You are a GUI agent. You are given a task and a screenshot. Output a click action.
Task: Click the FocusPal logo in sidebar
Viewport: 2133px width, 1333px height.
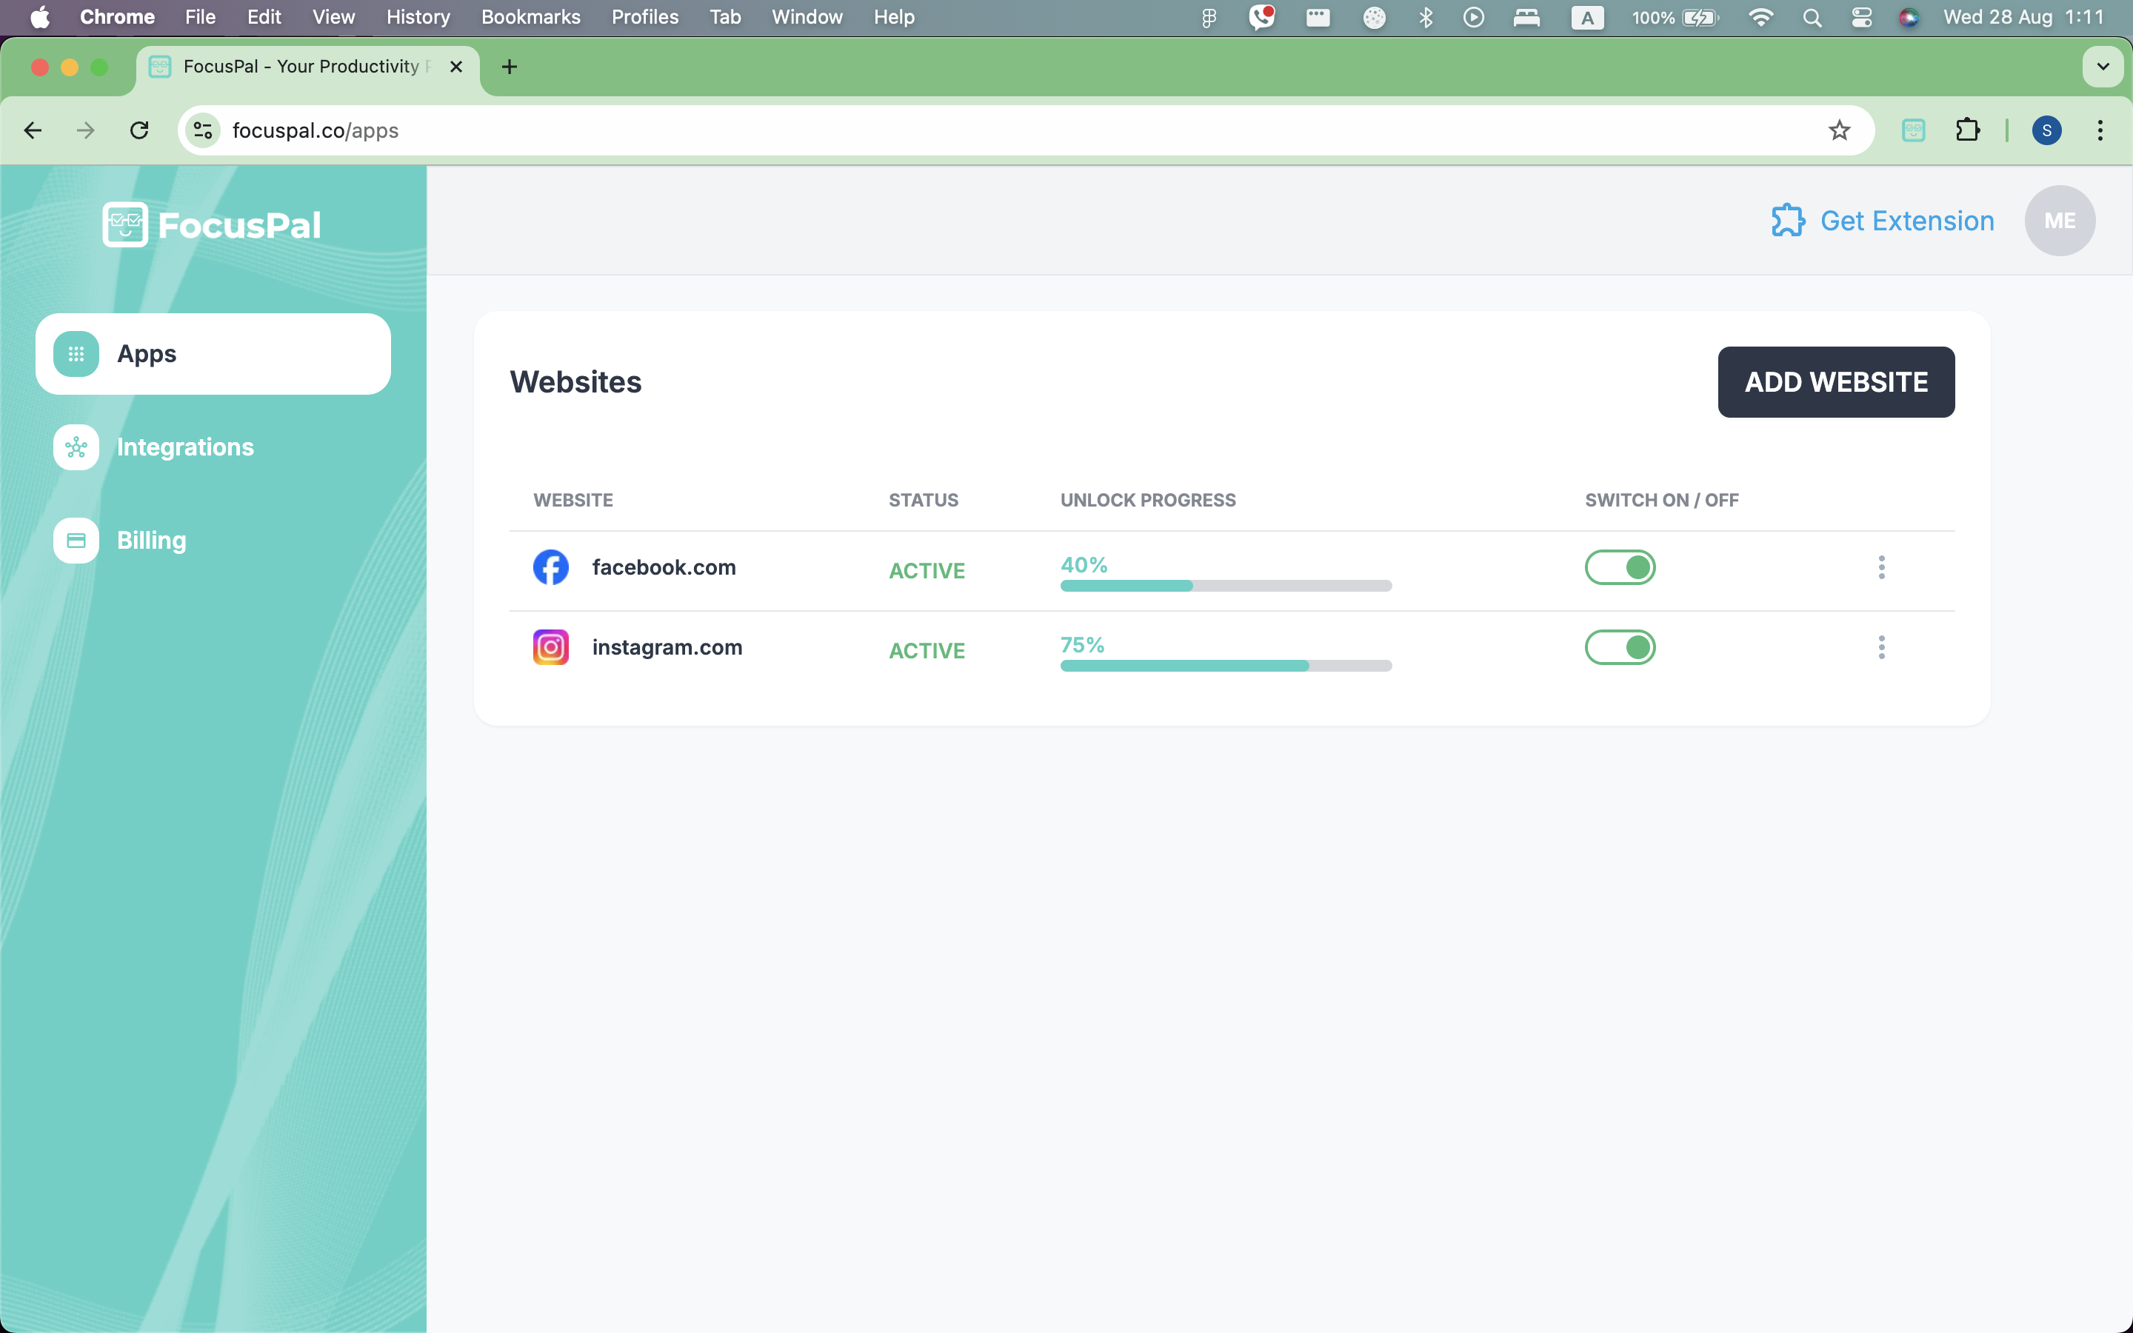tap(212, 225)
